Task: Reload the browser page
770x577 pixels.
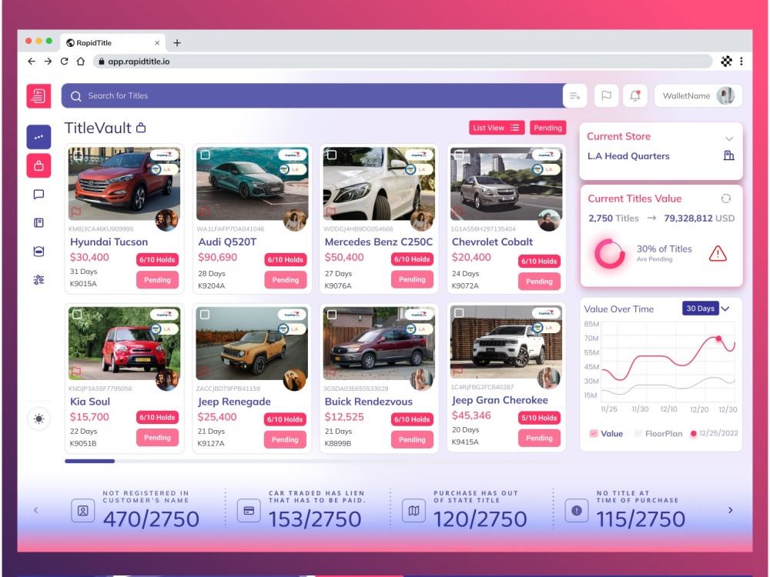Action: click(64, 62)
